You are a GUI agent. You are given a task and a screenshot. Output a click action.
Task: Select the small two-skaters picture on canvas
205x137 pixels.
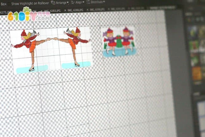pyautogui.click(x=119, y=42)
